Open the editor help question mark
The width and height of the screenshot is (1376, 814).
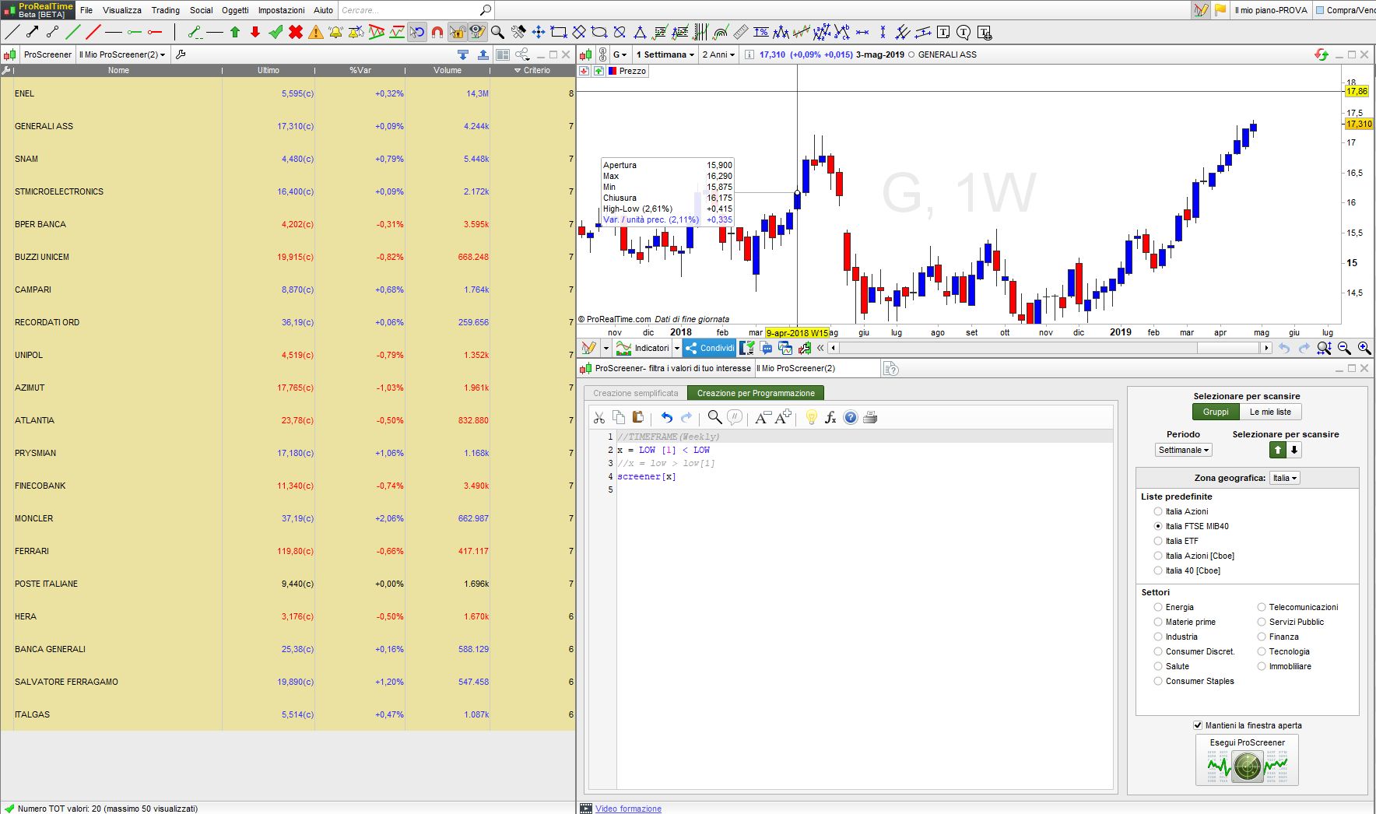pyautogui.click(x=851, y=418)
